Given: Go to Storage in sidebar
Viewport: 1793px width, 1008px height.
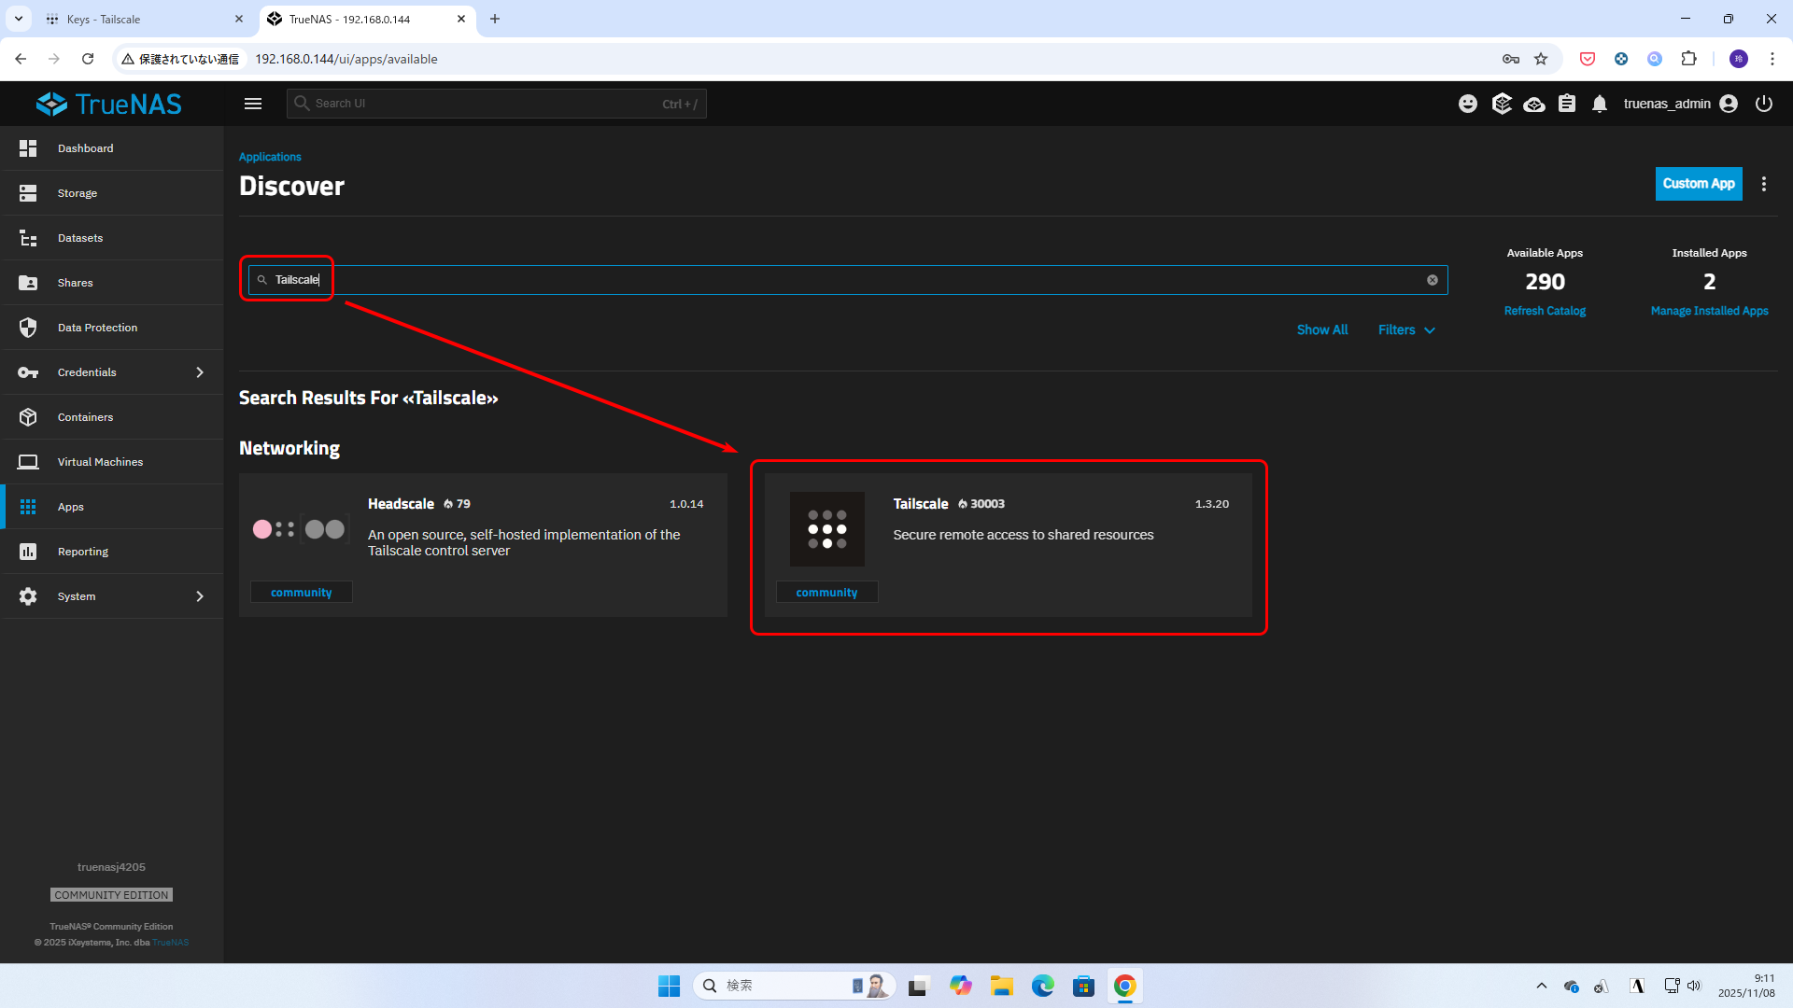Looking at the screenshot, I should tap(78, 193).
